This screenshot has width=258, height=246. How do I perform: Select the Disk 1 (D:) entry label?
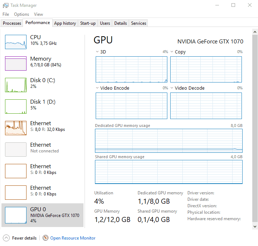pos(43,102)
